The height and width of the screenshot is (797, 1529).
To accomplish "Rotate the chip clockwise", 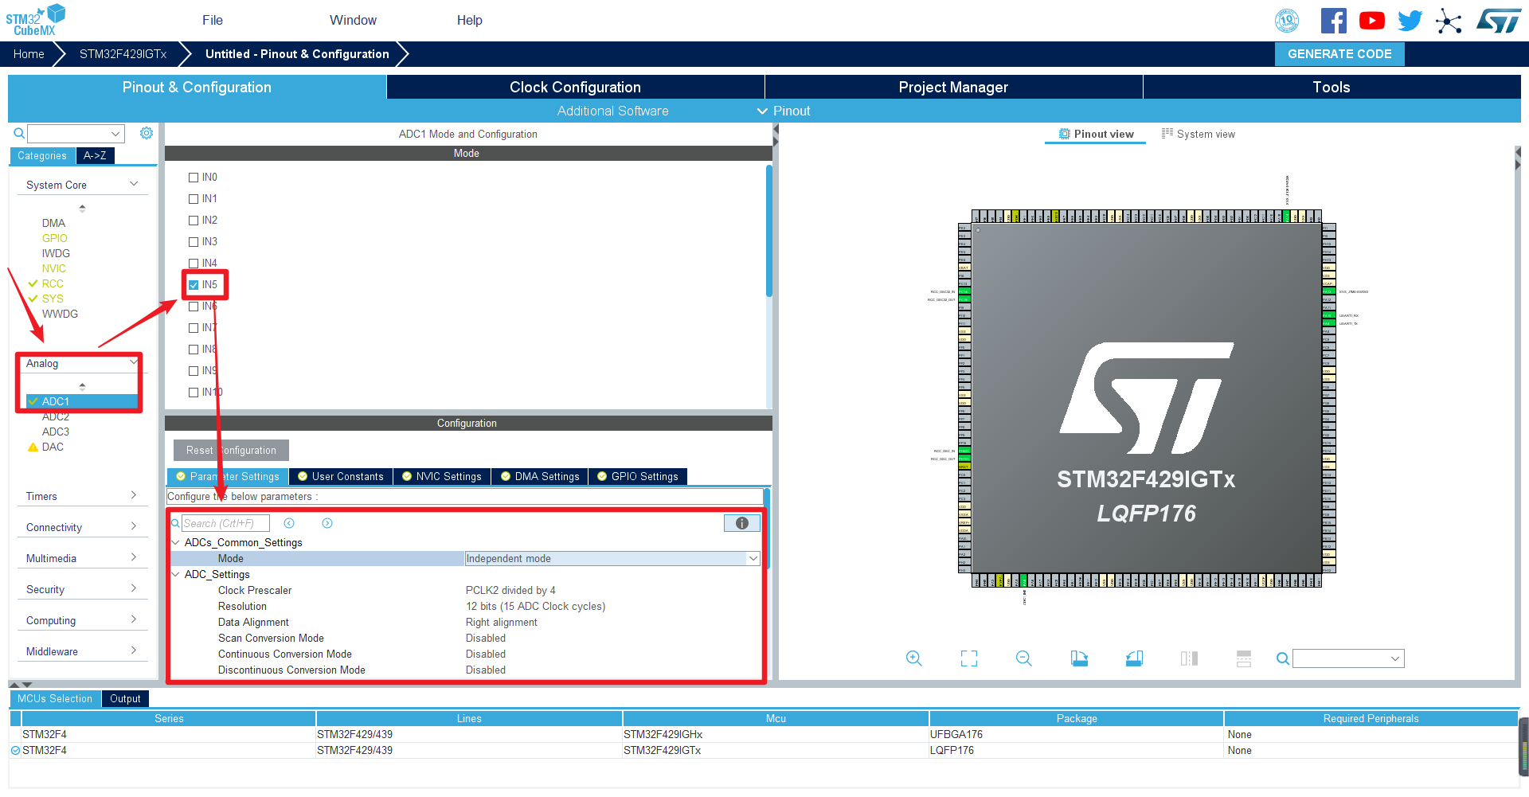I will coord(1079,658).
